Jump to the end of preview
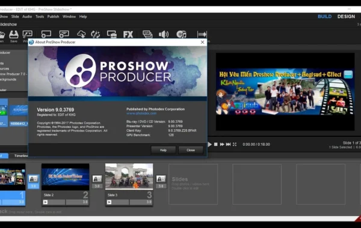361x228 pixels. 228,144
